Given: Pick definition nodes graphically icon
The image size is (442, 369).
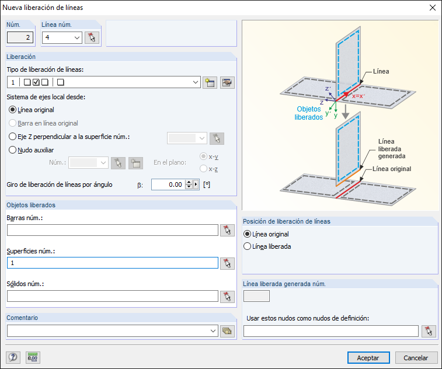Looking at the screenshot, I should pos(429,331).
